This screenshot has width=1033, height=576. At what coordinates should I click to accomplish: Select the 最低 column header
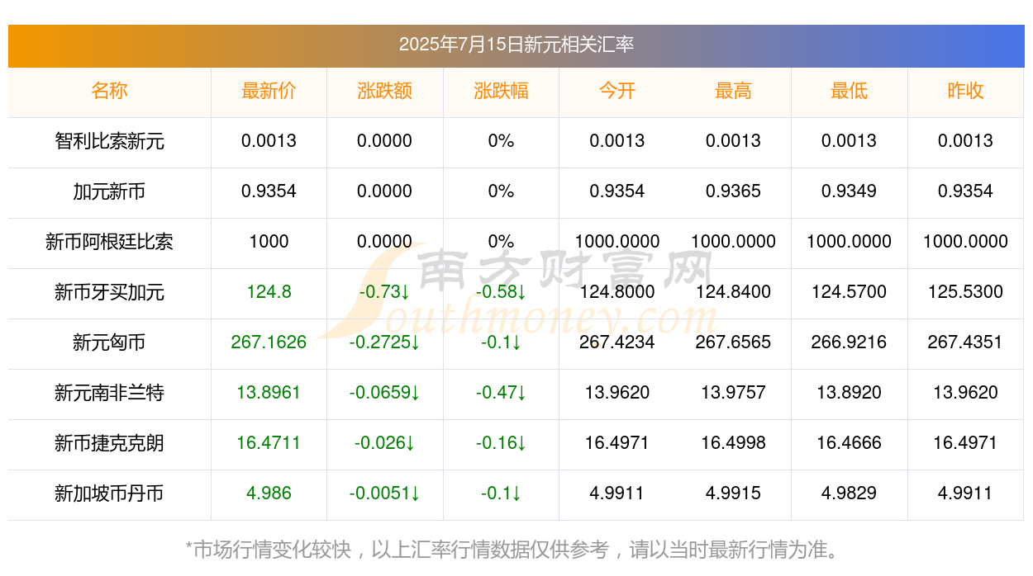[x=849, y=91]
